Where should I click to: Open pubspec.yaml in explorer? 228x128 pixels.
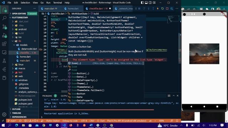(25, 103)
